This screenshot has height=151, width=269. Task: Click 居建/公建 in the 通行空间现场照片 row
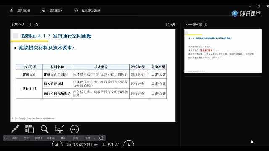pos(158,94)
